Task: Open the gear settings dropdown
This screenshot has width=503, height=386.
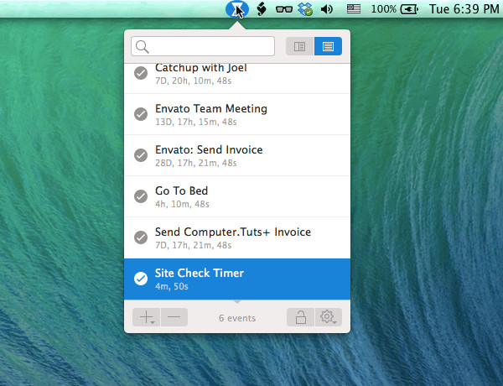Action: pyautogui.click(x=328, y=317)
